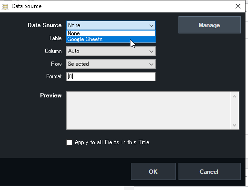Expand the Row dropdown showing Selected

(111, 64)
